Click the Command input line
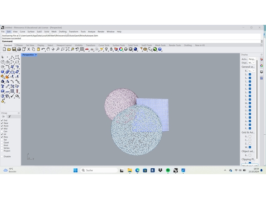The width and height of the screenshot is (266, 199). [x=131, y=41]
